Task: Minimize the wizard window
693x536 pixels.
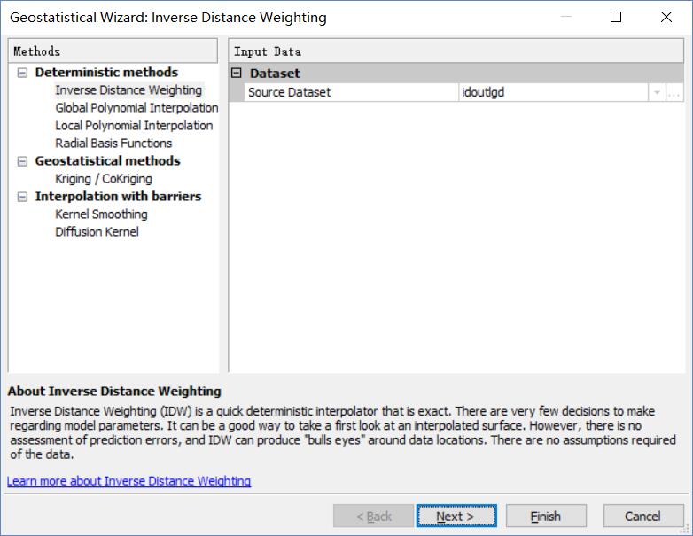Action: click(566, 17)
